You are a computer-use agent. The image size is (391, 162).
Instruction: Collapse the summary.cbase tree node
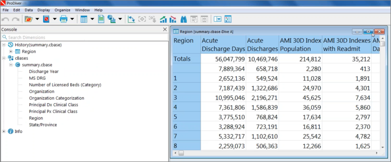coord(11,65)
